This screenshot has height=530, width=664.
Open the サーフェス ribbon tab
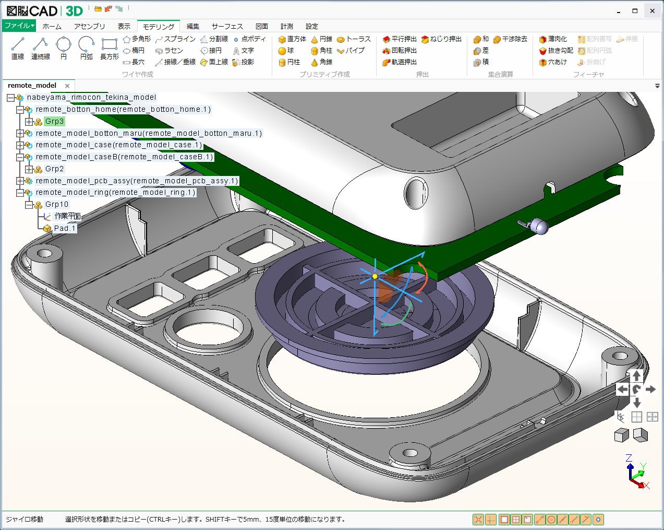[x=227, y=26]
